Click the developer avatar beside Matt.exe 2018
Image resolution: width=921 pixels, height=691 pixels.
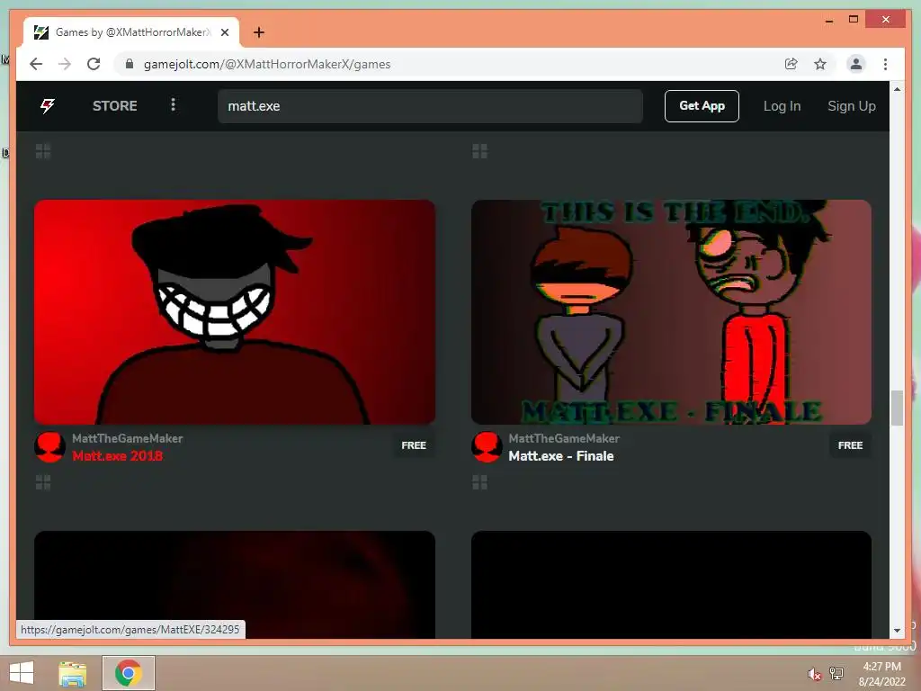49,446
